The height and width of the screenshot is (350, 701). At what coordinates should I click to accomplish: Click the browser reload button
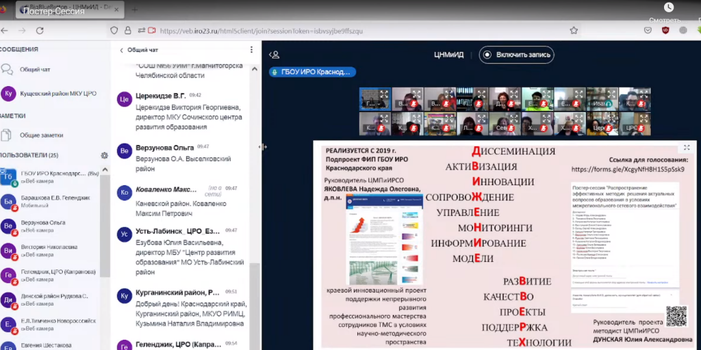(x=40, y=31)
